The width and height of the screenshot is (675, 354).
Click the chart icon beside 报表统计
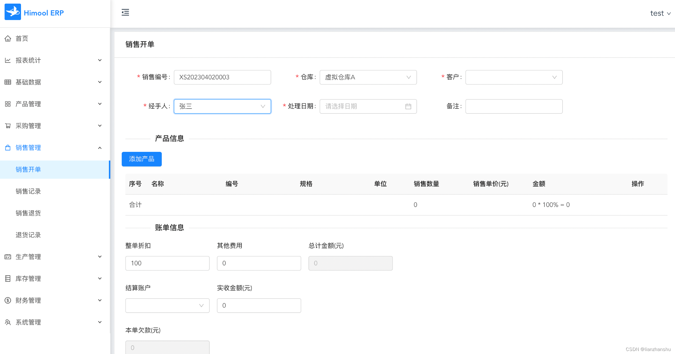click(8, 60)
